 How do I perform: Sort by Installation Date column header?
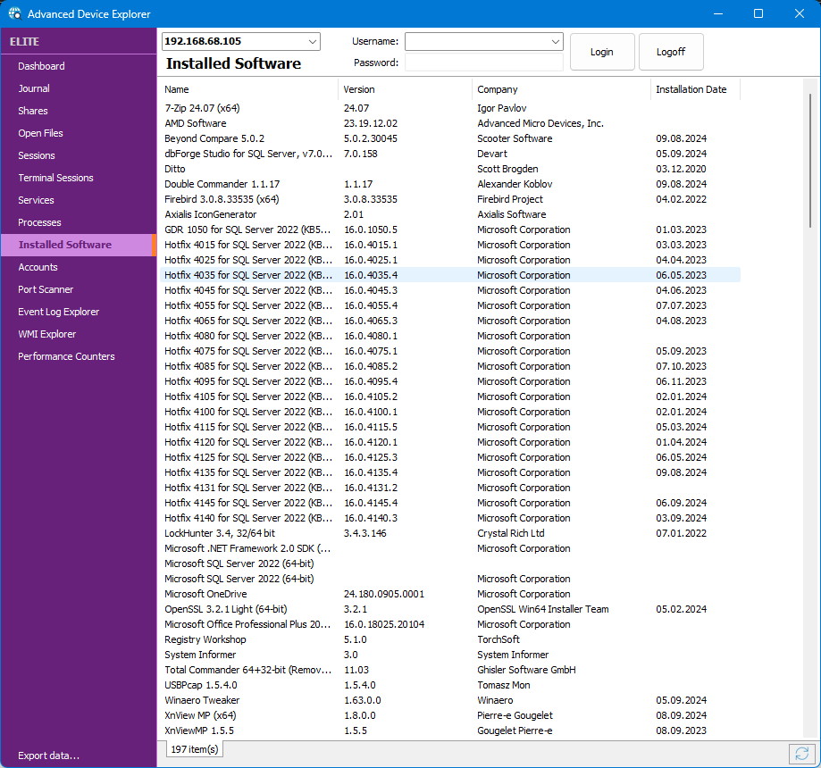(695, 89)
